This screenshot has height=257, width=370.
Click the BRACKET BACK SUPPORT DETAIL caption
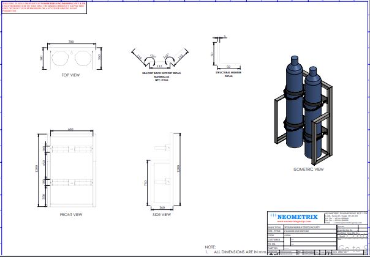coord(159,73)
